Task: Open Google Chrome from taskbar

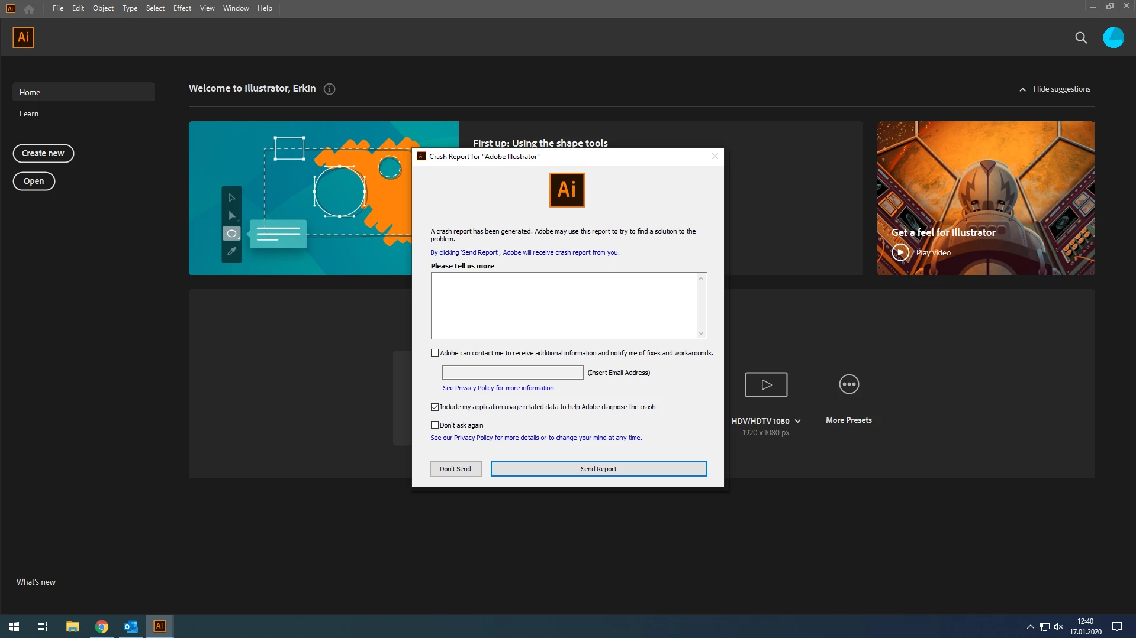Action: (x=102, y=627)
